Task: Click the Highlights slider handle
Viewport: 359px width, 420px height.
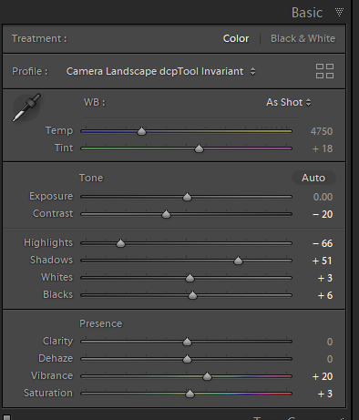Action: coord(120,243)
